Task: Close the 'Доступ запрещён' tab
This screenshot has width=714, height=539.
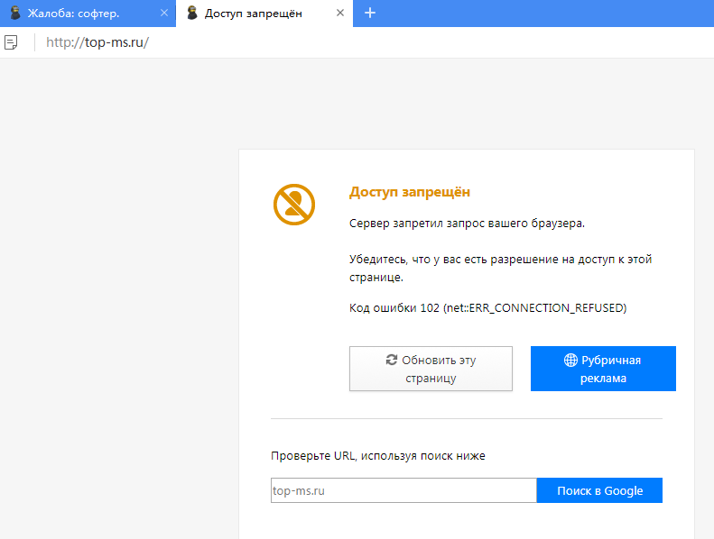Action: click(340, 14)
